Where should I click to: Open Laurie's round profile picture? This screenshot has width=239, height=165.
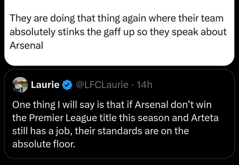[20, 85]
